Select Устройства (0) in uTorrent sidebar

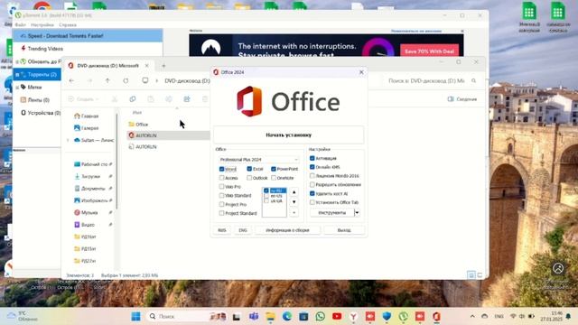[40, 113]
